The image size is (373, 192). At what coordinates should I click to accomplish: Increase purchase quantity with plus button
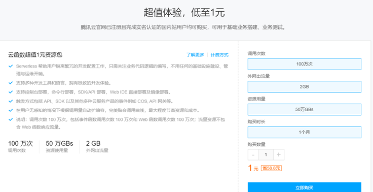(x=279, y=155)
